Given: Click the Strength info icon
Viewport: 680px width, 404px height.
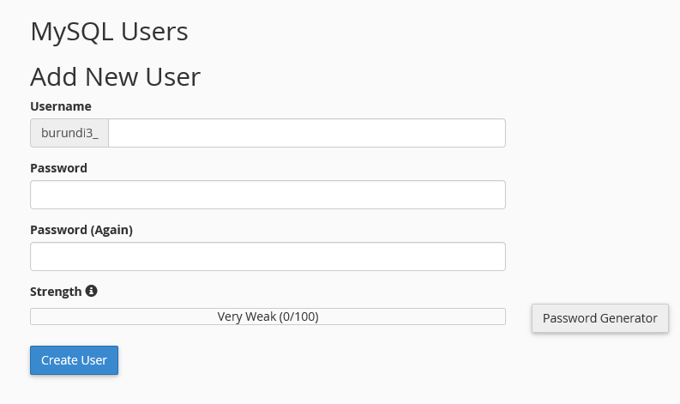Looking at the screenshot, I should (x=92, y=291).
